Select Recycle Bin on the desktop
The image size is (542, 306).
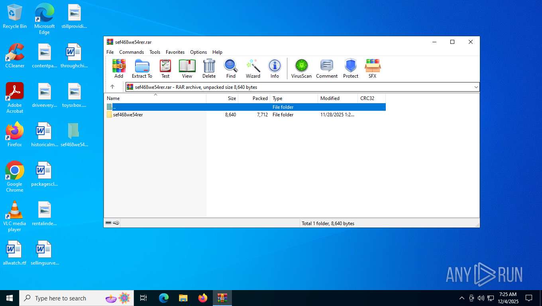15,17
